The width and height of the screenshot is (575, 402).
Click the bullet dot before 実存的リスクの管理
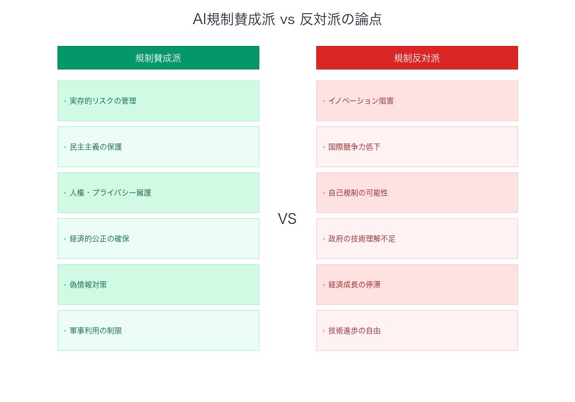click(65, 101)
